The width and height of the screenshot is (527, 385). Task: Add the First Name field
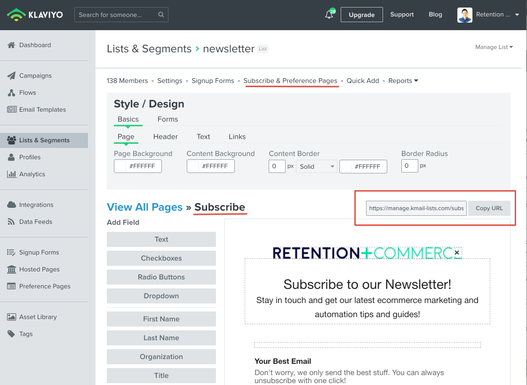(x=161, y=319)
